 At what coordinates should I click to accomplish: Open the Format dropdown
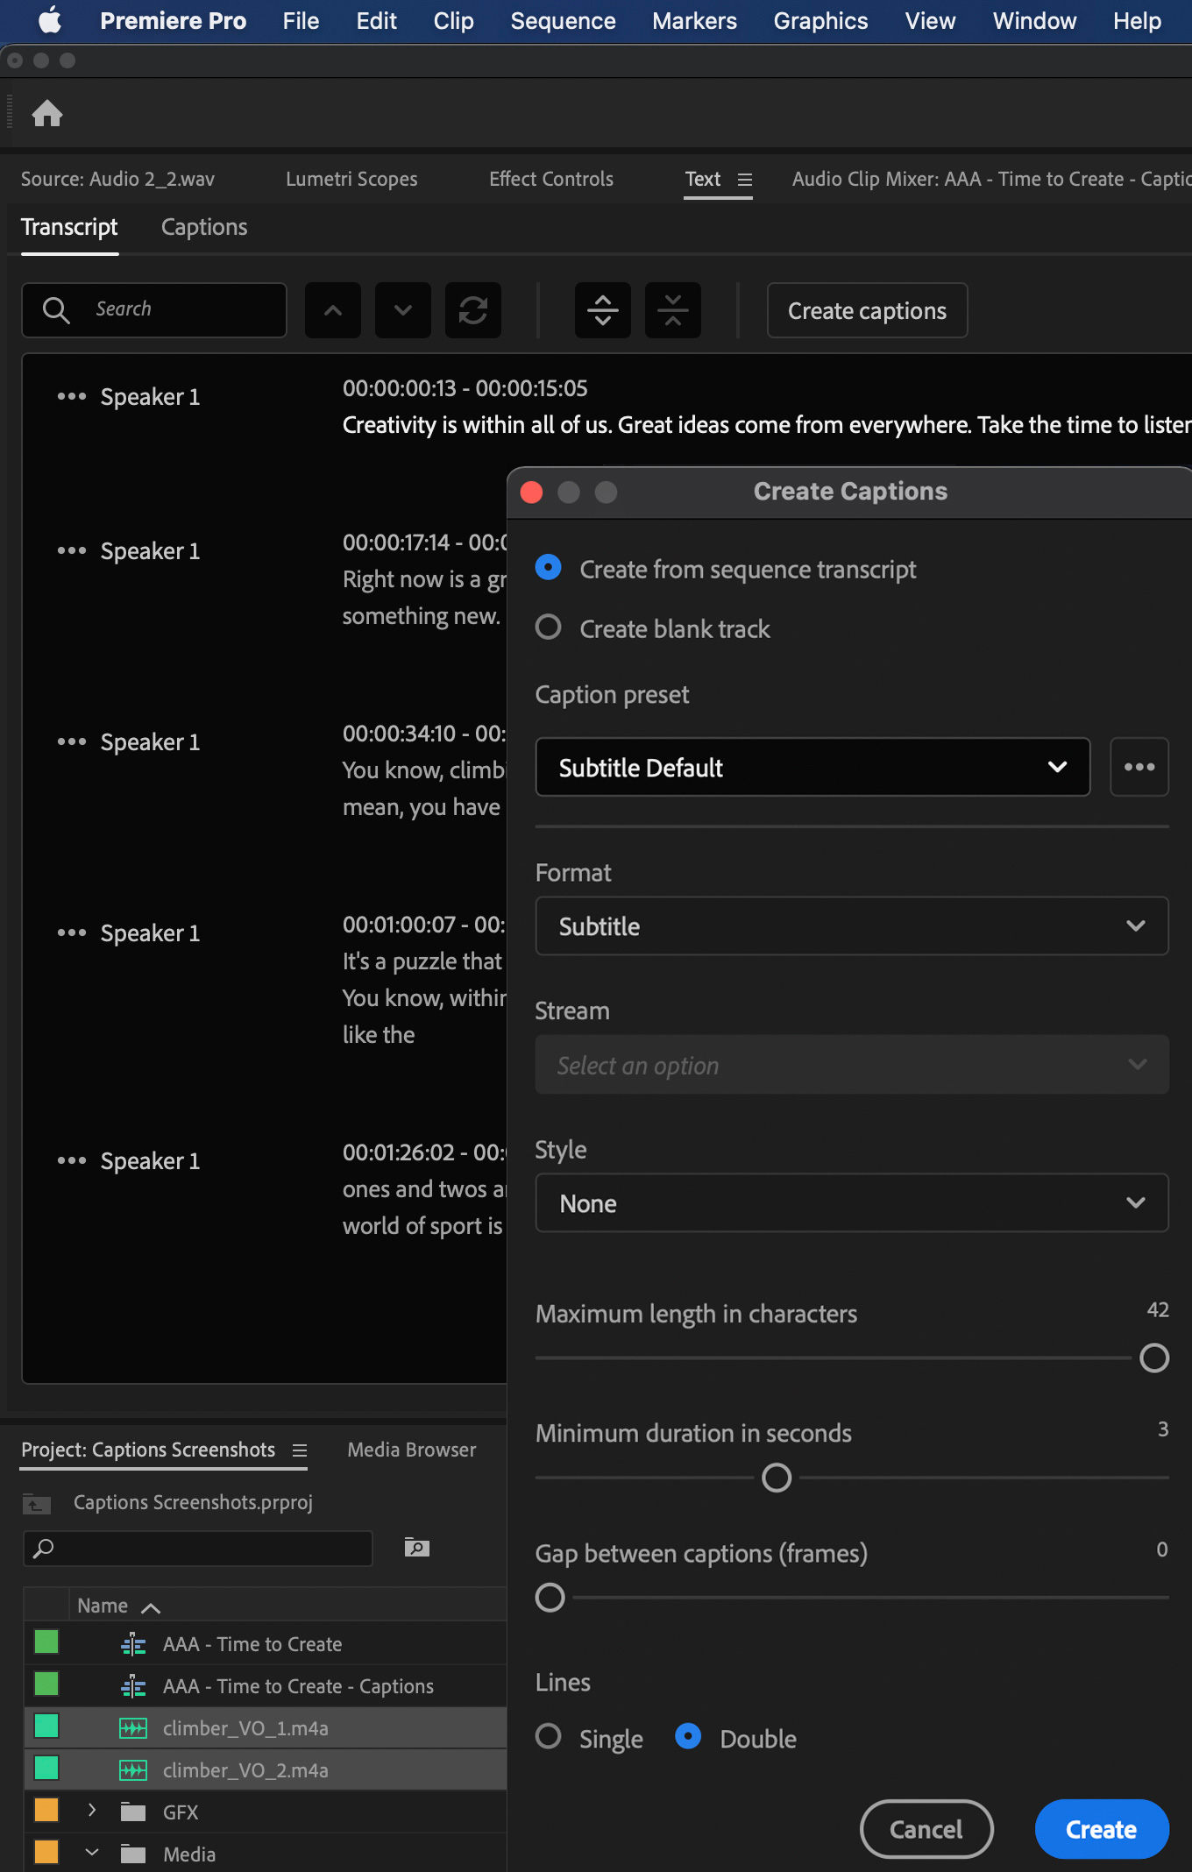pyautogui.click(x=851, y=925)
